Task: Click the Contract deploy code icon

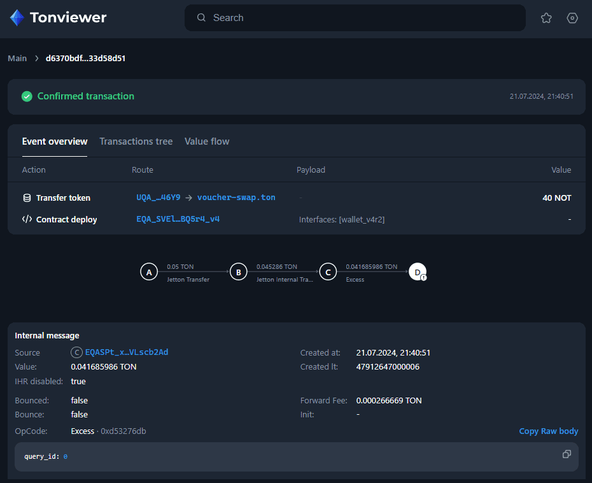Action: 27,219
